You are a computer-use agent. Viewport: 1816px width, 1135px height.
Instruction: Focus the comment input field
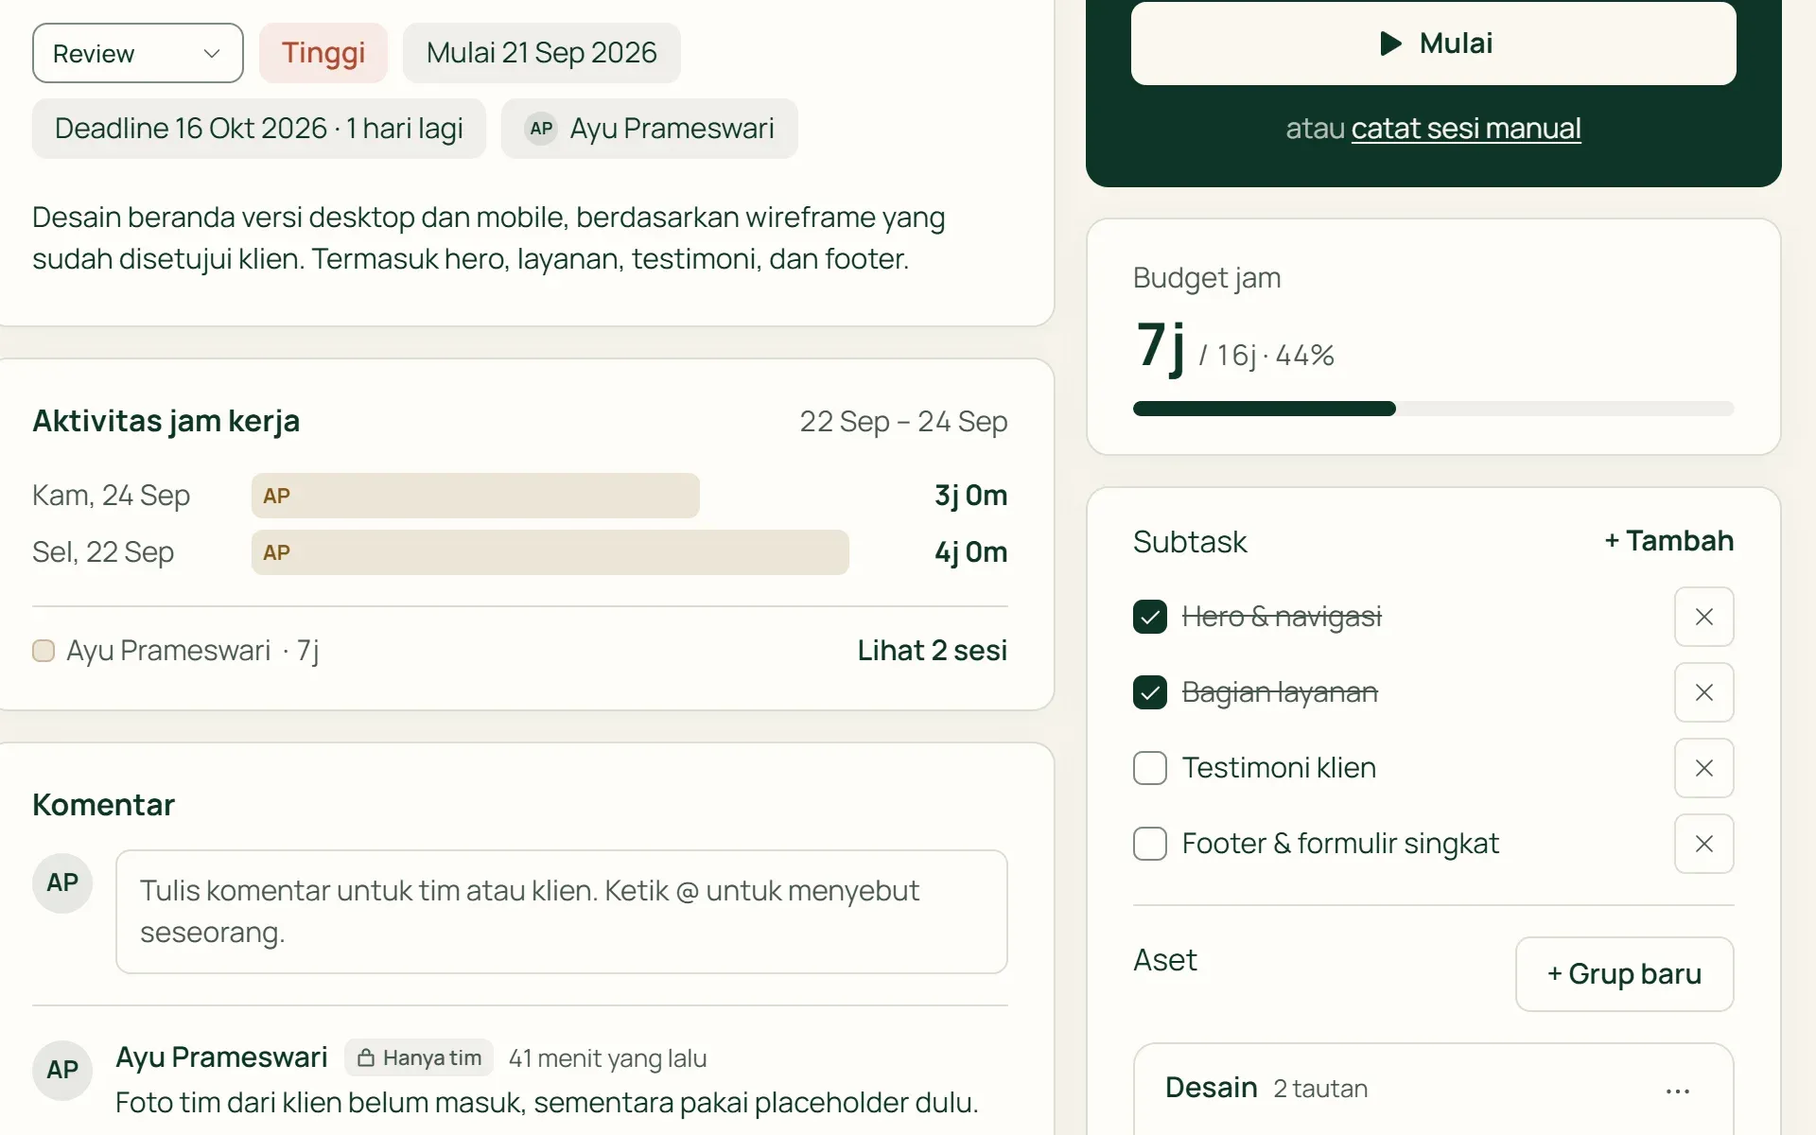(x=562, y=912)
